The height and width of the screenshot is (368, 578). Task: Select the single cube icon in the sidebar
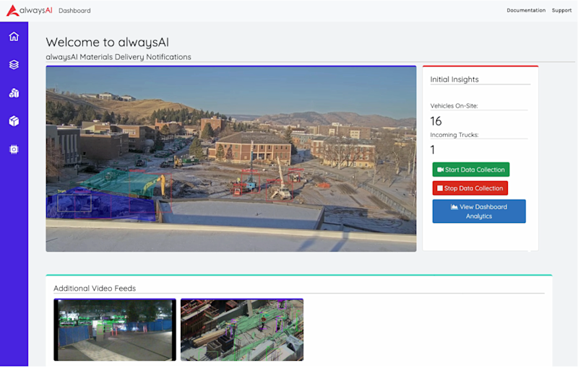tap(14, 121)
